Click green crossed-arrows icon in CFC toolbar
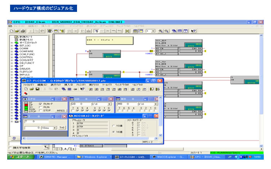Screen dimensions: 271x169 coord(127,31)
